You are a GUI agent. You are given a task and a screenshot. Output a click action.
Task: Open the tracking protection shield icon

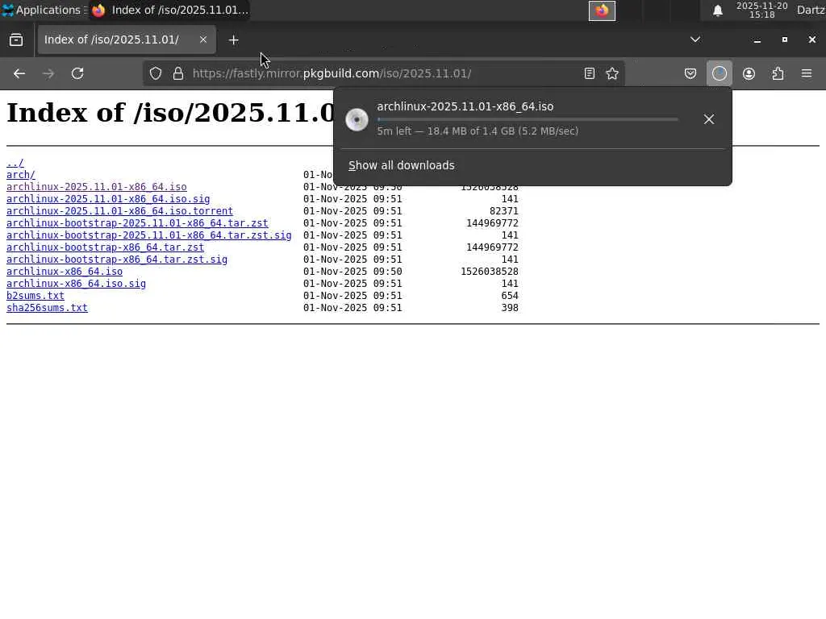pyautogui.click(x=156, y=73)
